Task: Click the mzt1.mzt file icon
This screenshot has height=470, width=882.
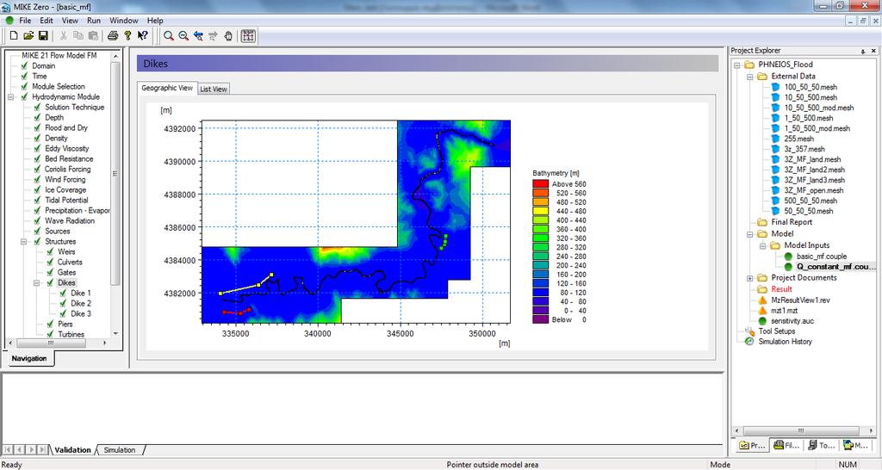Action: (763, 311)
